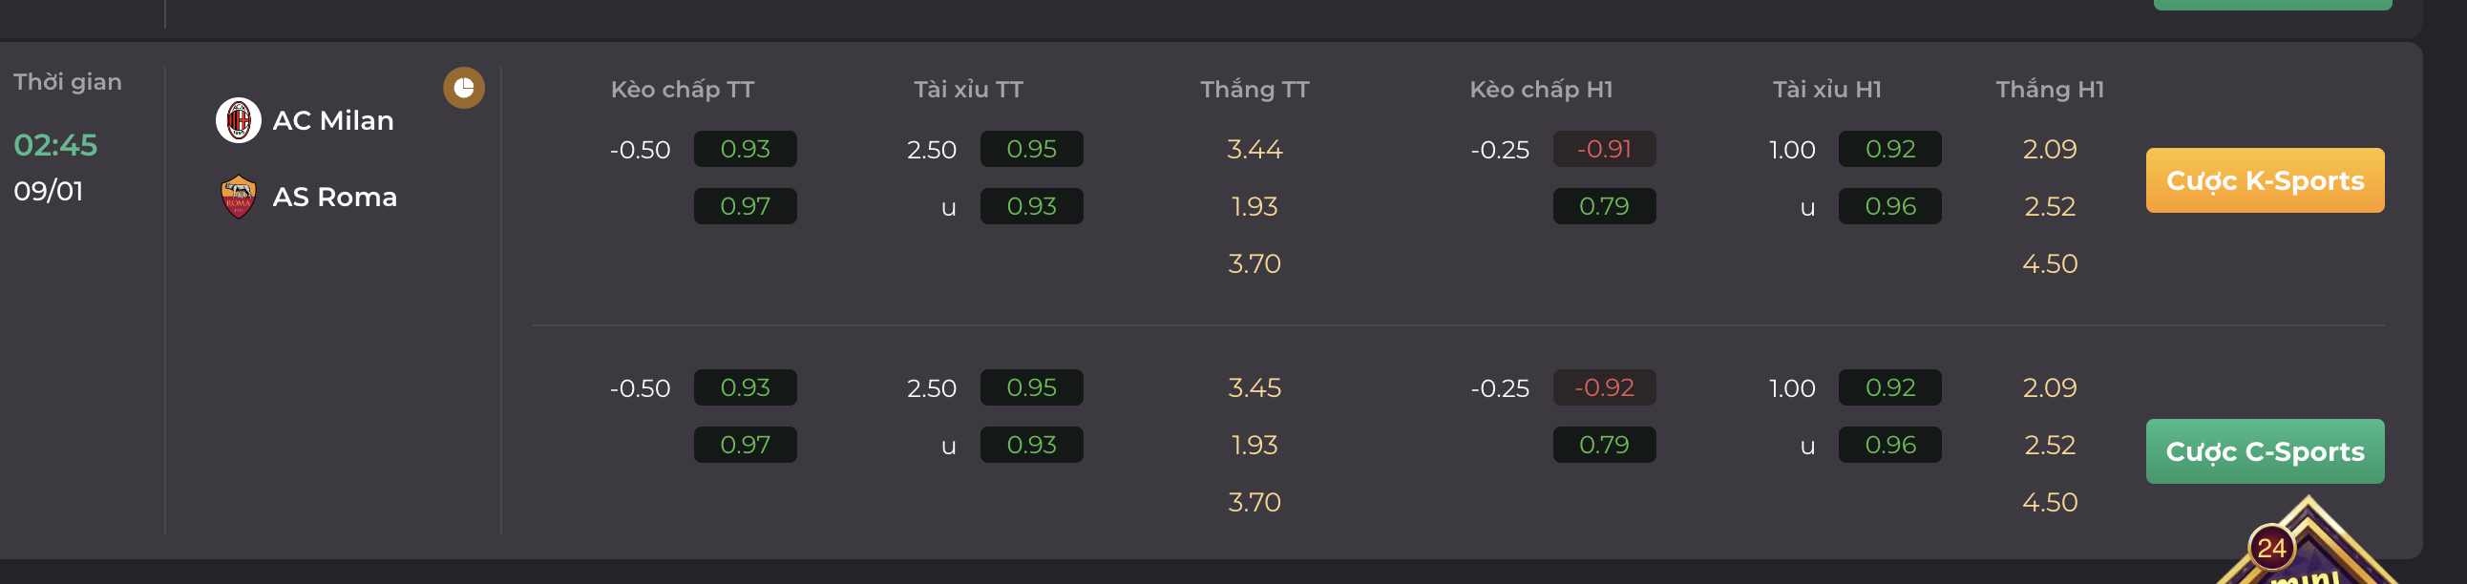This screenshot has width=2467, height=584.
Task: Select K-Sports full-time handicap odds 0.97
Action: 745,206
